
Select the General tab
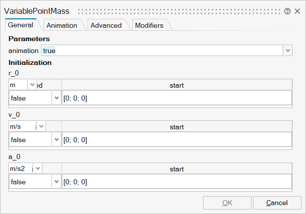pos(21,25)
